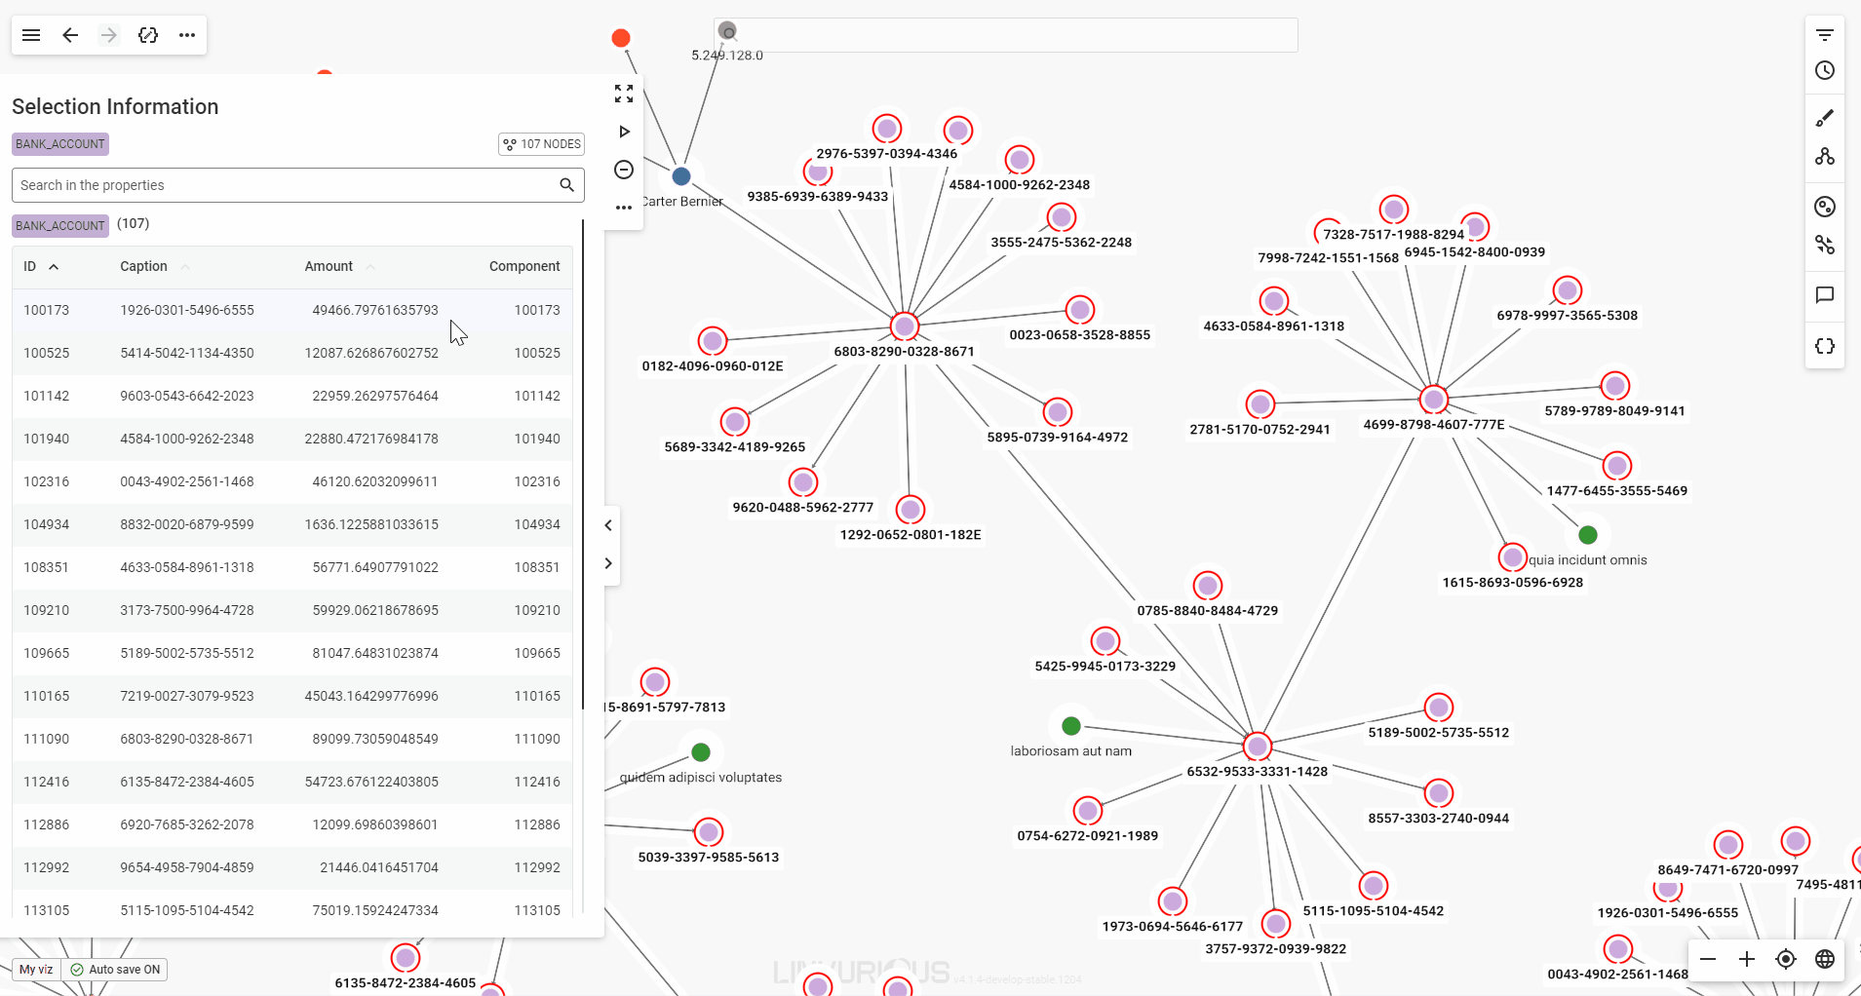Image resolution: width=1861 pixels, height=996 pixels.
Task: Open the comments speech bubble icon
Action: click(x=1825, y=295)
